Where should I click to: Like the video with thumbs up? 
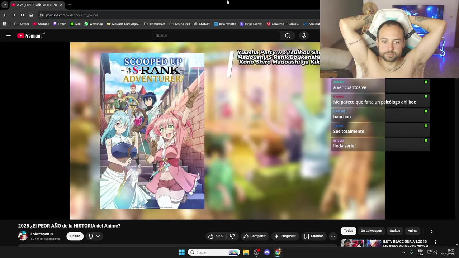[x=216, y=236]
